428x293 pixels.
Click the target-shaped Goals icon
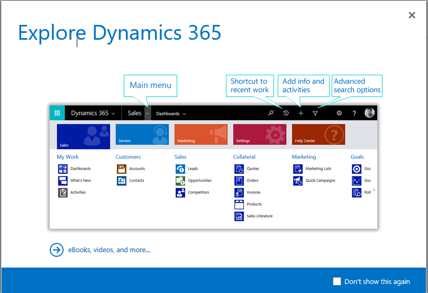(357, 169)
